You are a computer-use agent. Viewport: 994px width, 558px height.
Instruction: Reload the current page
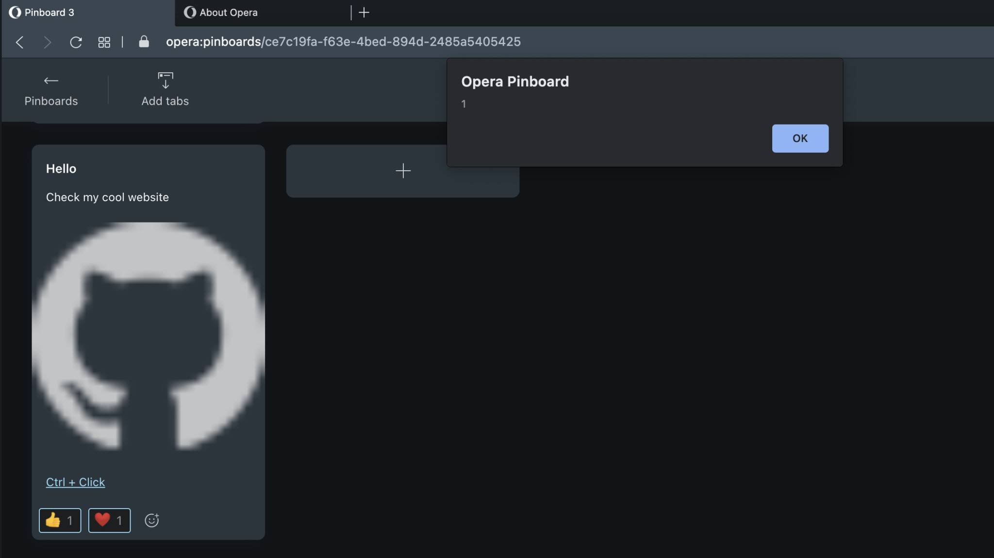(x=76, y=42)
